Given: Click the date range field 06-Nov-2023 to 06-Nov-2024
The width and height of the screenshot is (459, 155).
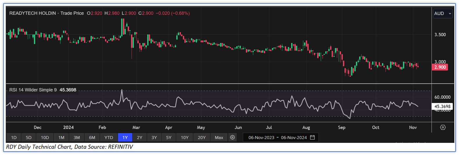Looking at the screenshot, I should 277,137.
